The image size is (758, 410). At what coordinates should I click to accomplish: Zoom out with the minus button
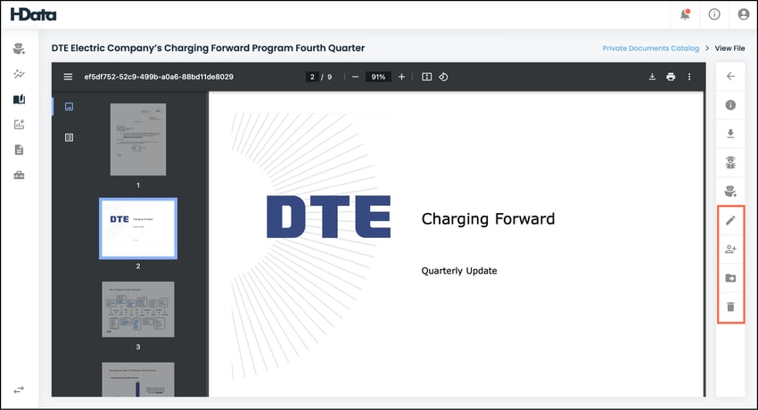355,77
